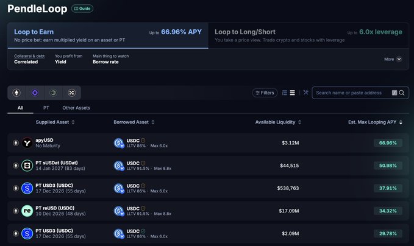Screen dimensions: 414x246
Task: Click the warning badge beside USDC in $538,763 row
Action: 143,186
